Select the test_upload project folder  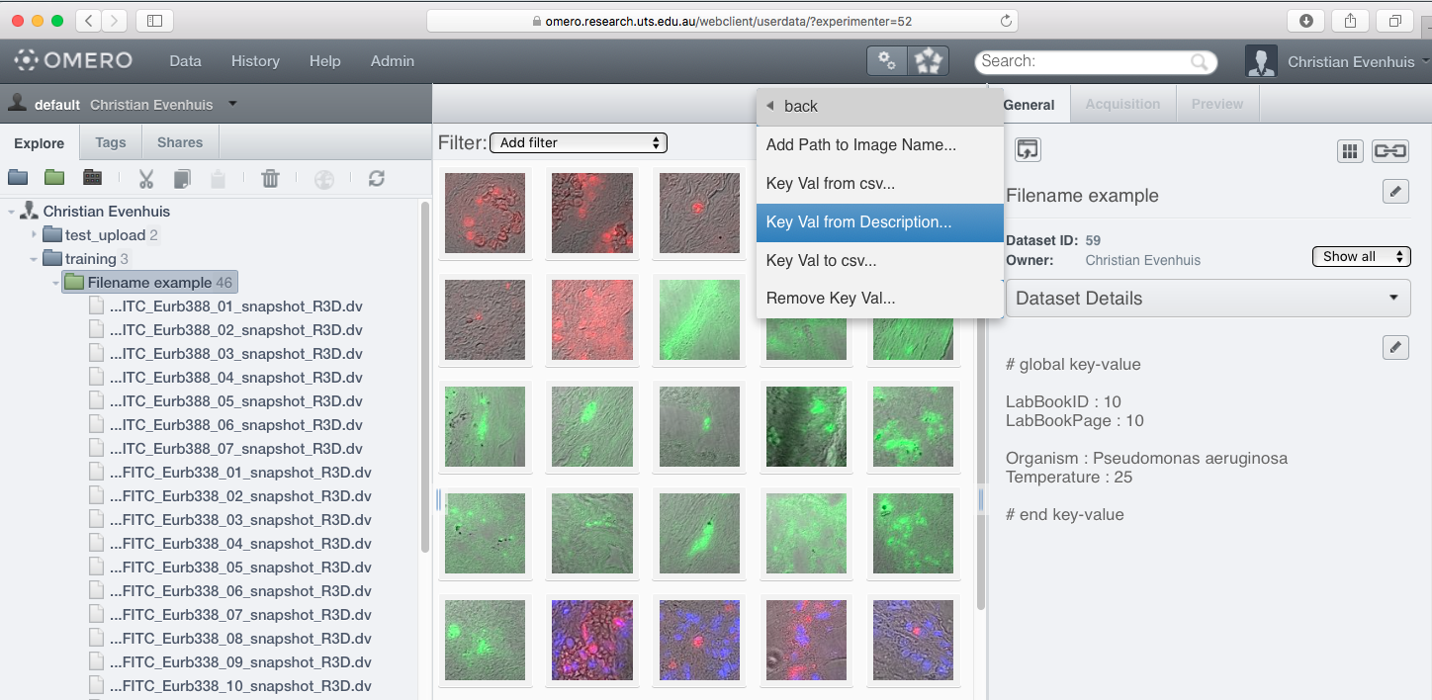coord(102,235)
